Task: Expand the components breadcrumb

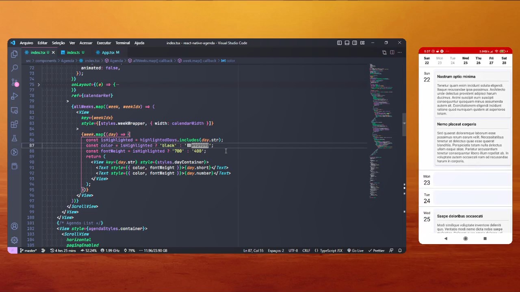Action: coord(45,60)
